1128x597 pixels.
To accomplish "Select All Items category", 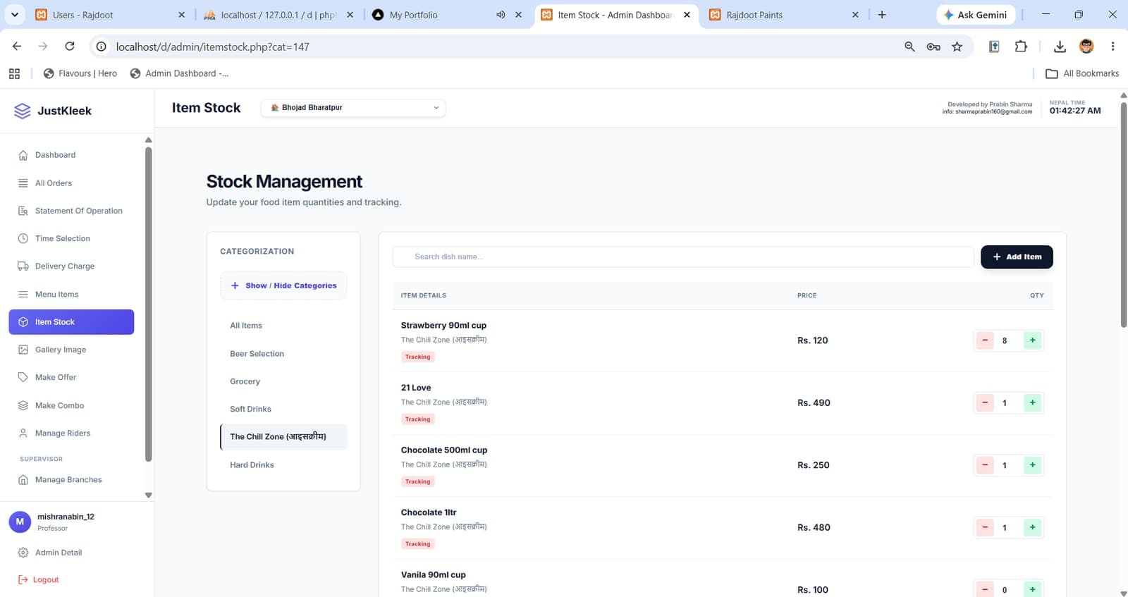I will pos(283,326).
